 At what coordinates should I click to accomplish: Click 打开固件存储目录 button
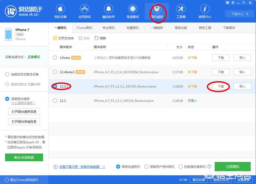[x=24, y=122]
